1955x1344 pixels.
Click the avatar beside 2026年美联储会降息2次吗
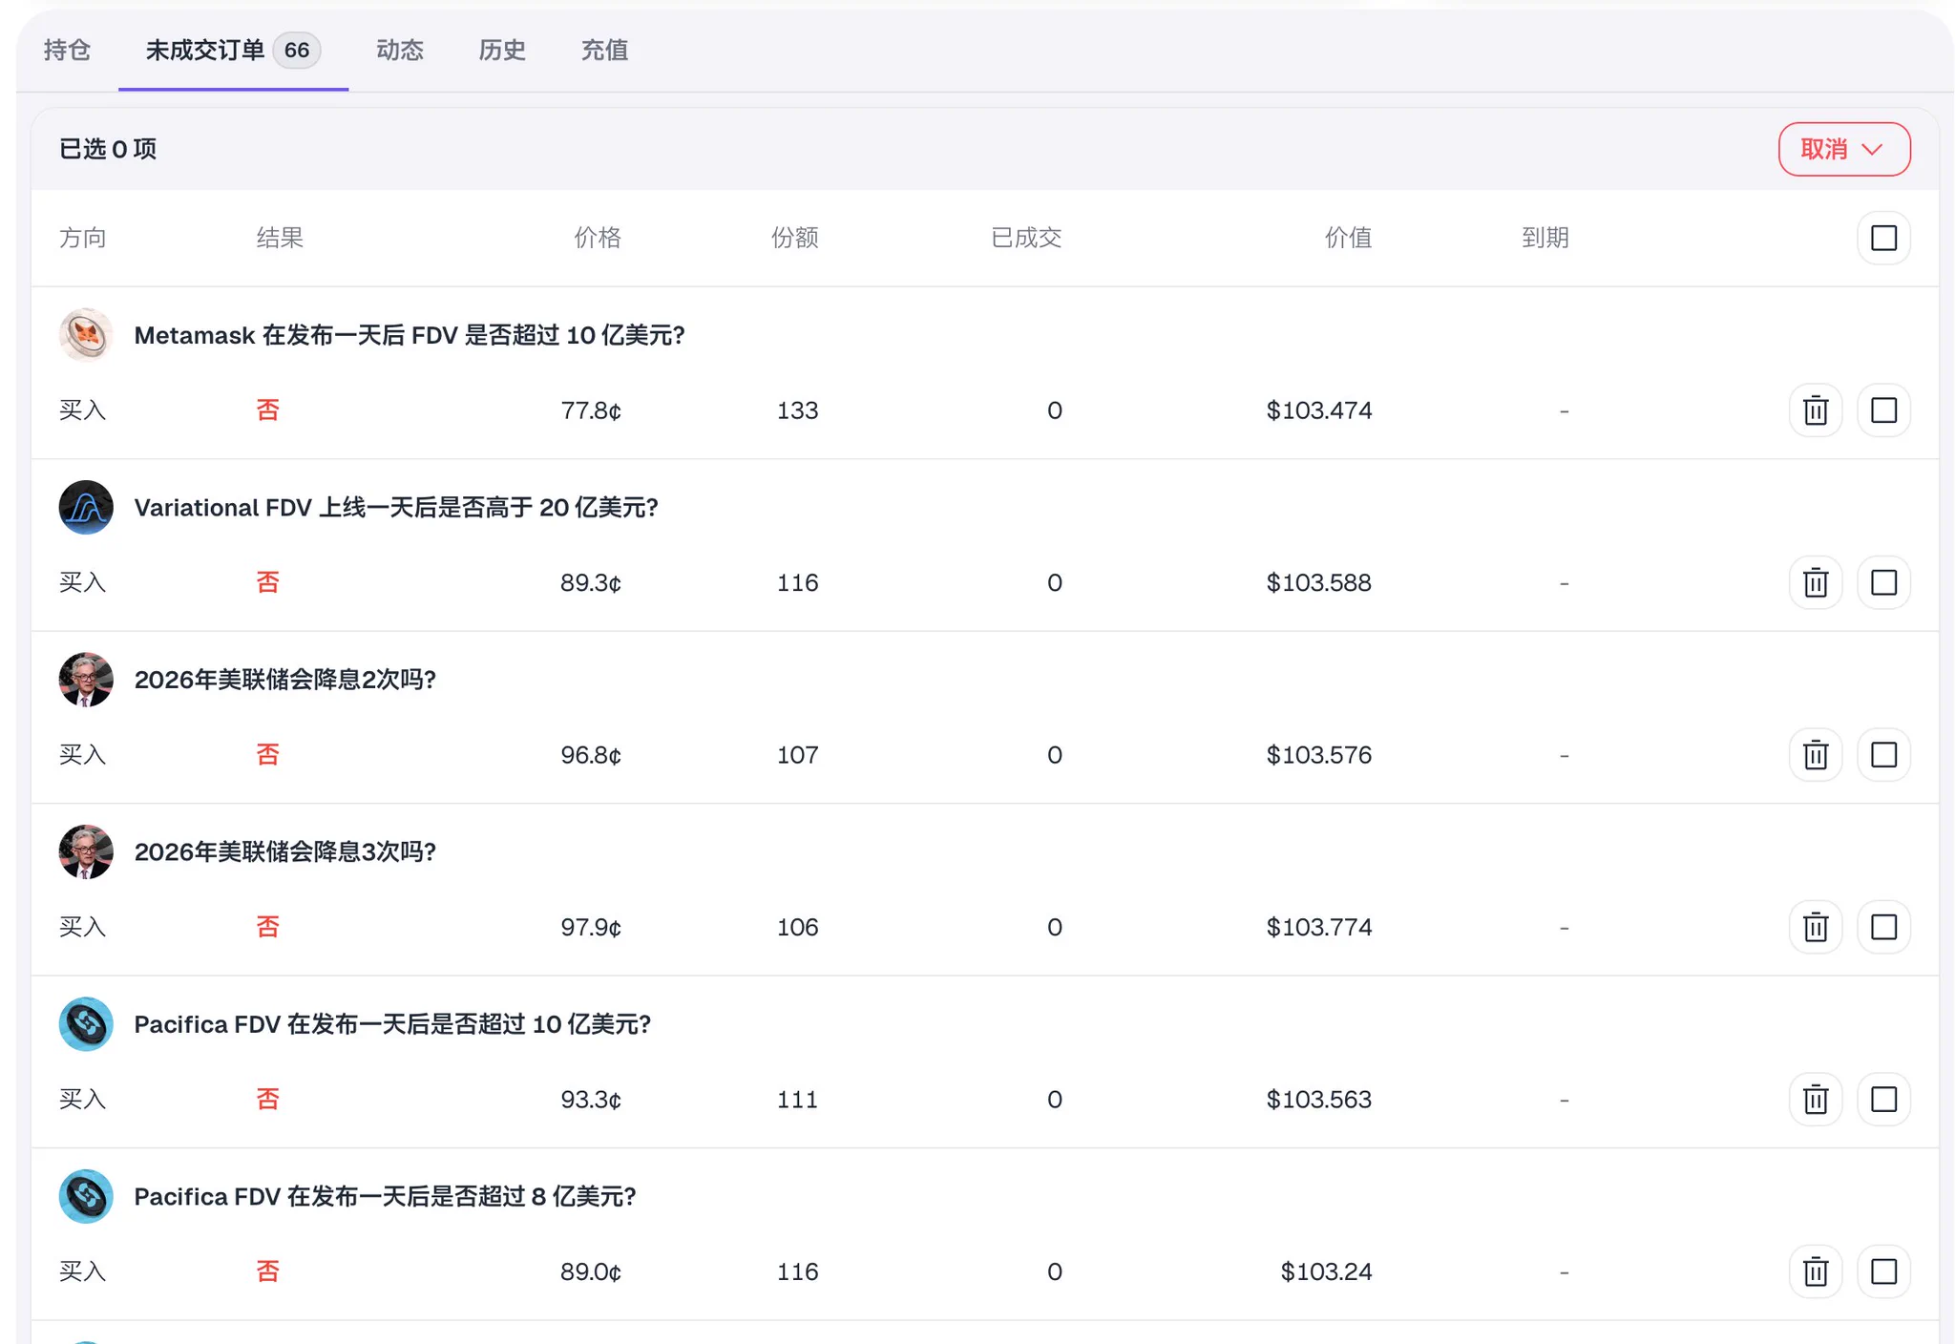(x=86, y=680)
